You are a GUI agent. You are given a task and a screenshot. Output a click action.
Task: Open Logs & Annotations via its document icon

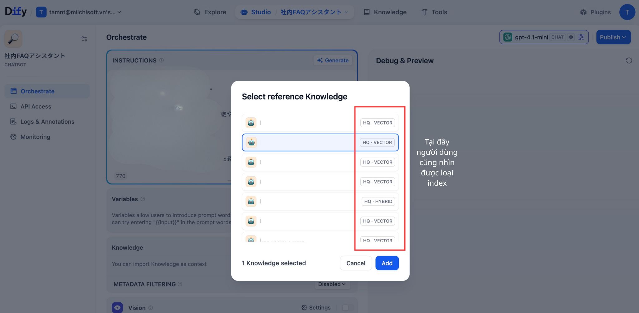click(13, 122)
